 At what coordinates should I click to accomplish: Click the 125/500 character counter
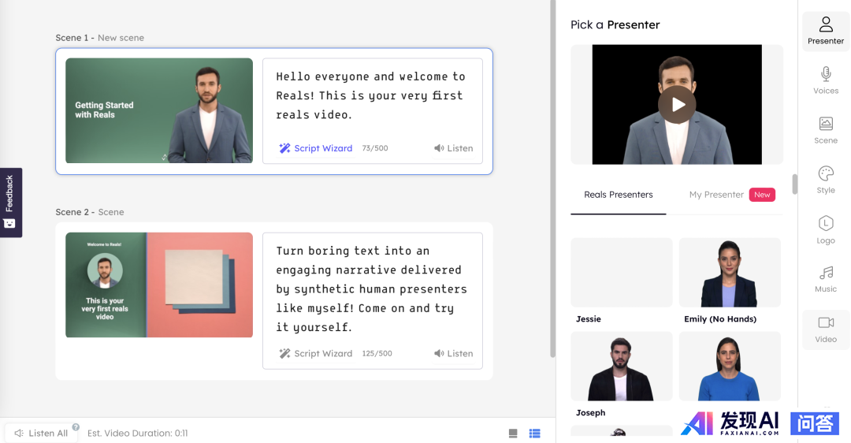click(377, 353)
